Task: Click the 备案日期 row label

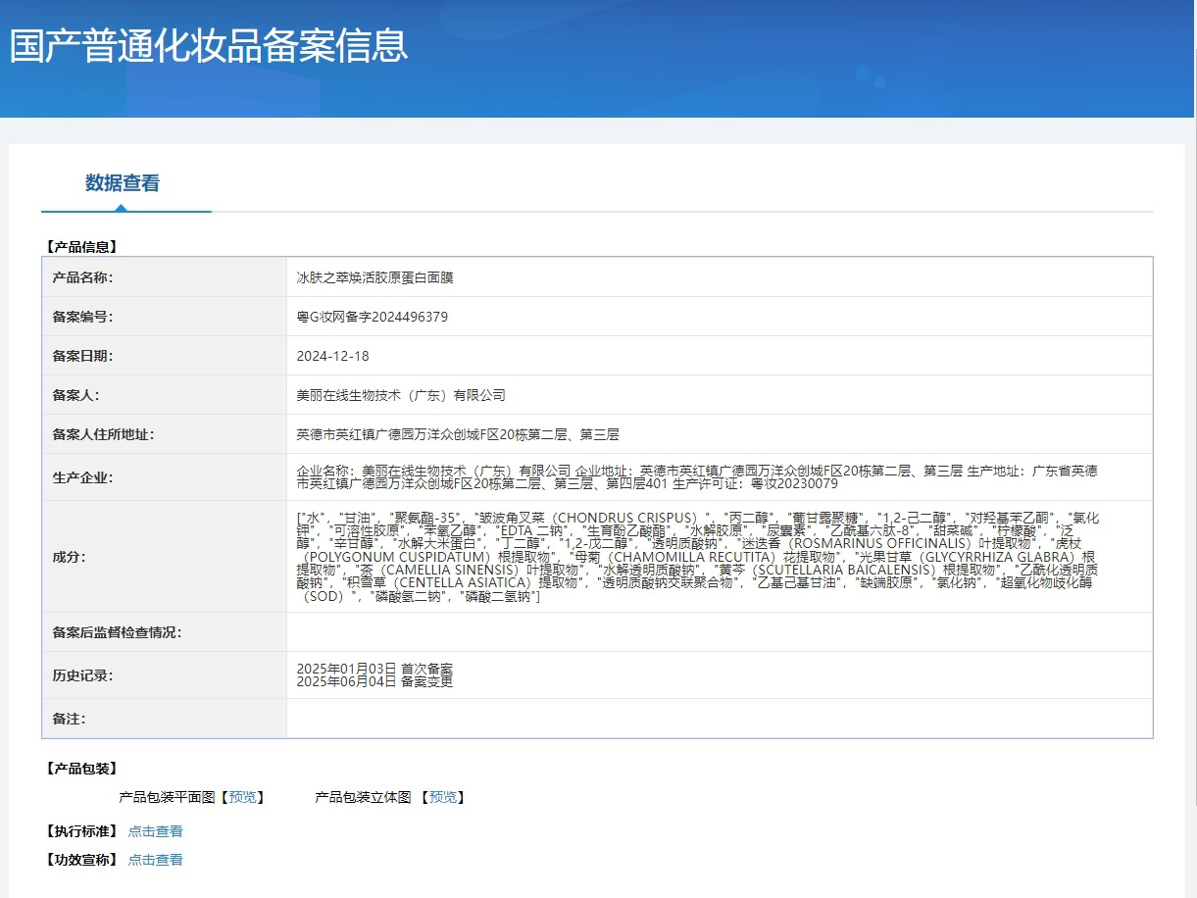Action: pos(82,356)
